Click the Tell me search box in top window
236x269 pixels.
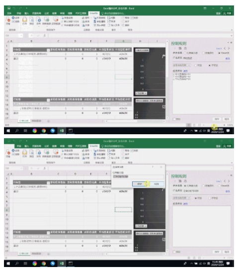[113, 13]
